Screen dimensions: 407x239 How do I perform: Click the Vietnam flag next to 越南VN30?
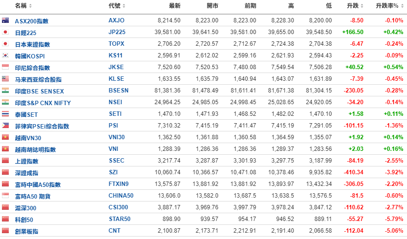[x=5, y=137]
